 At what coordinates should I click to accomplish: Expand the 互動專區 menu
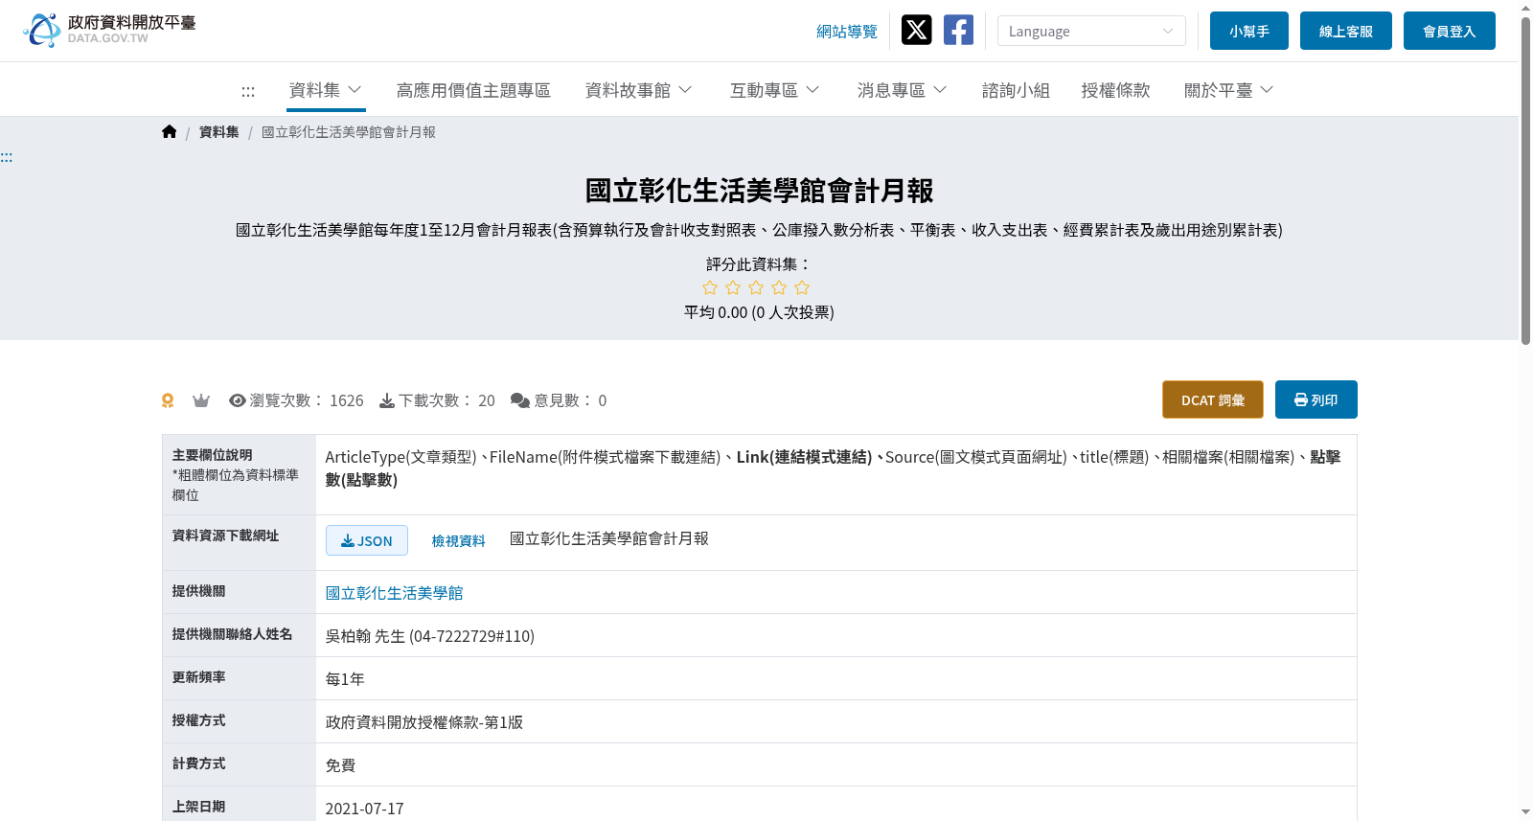(x=774, y=90)
